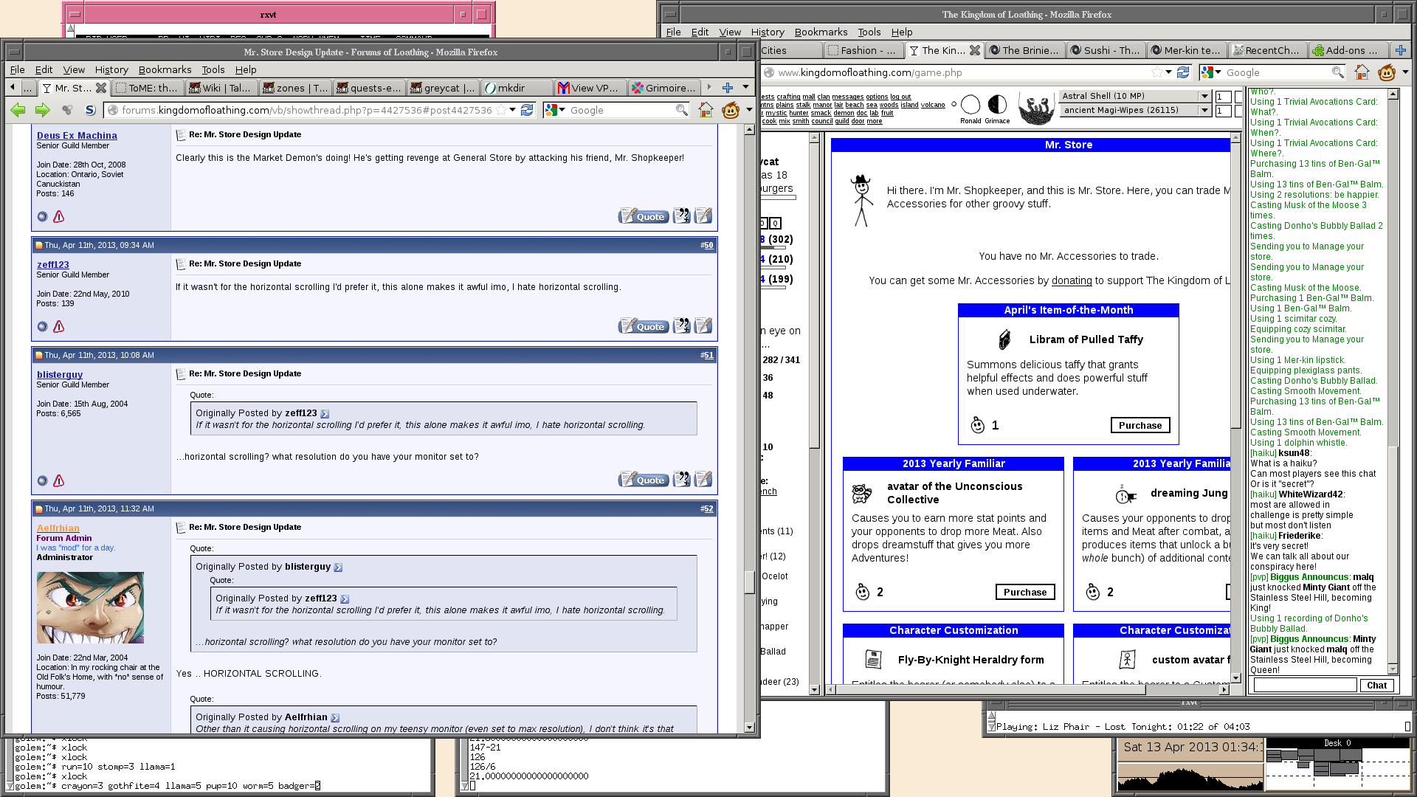This screenshot has height=797, width=1417.
Task: Open game URL history dropdown arrow
Action: (x=1168, y=72)
